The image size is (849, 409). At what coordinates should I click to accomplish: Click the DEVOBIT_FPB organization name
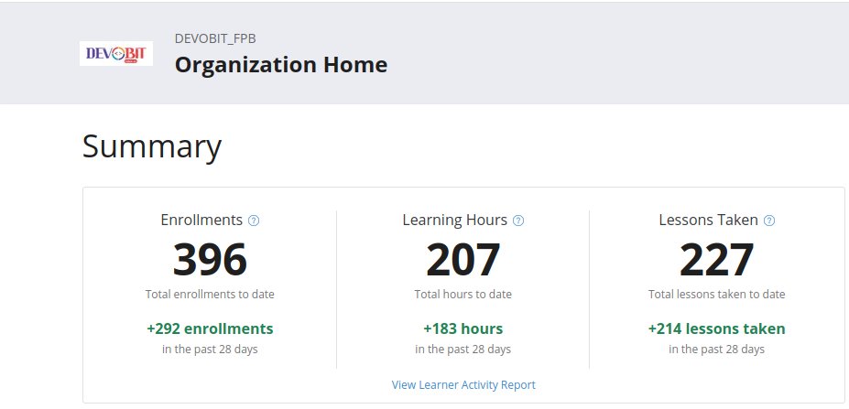(x=215, y=38)
